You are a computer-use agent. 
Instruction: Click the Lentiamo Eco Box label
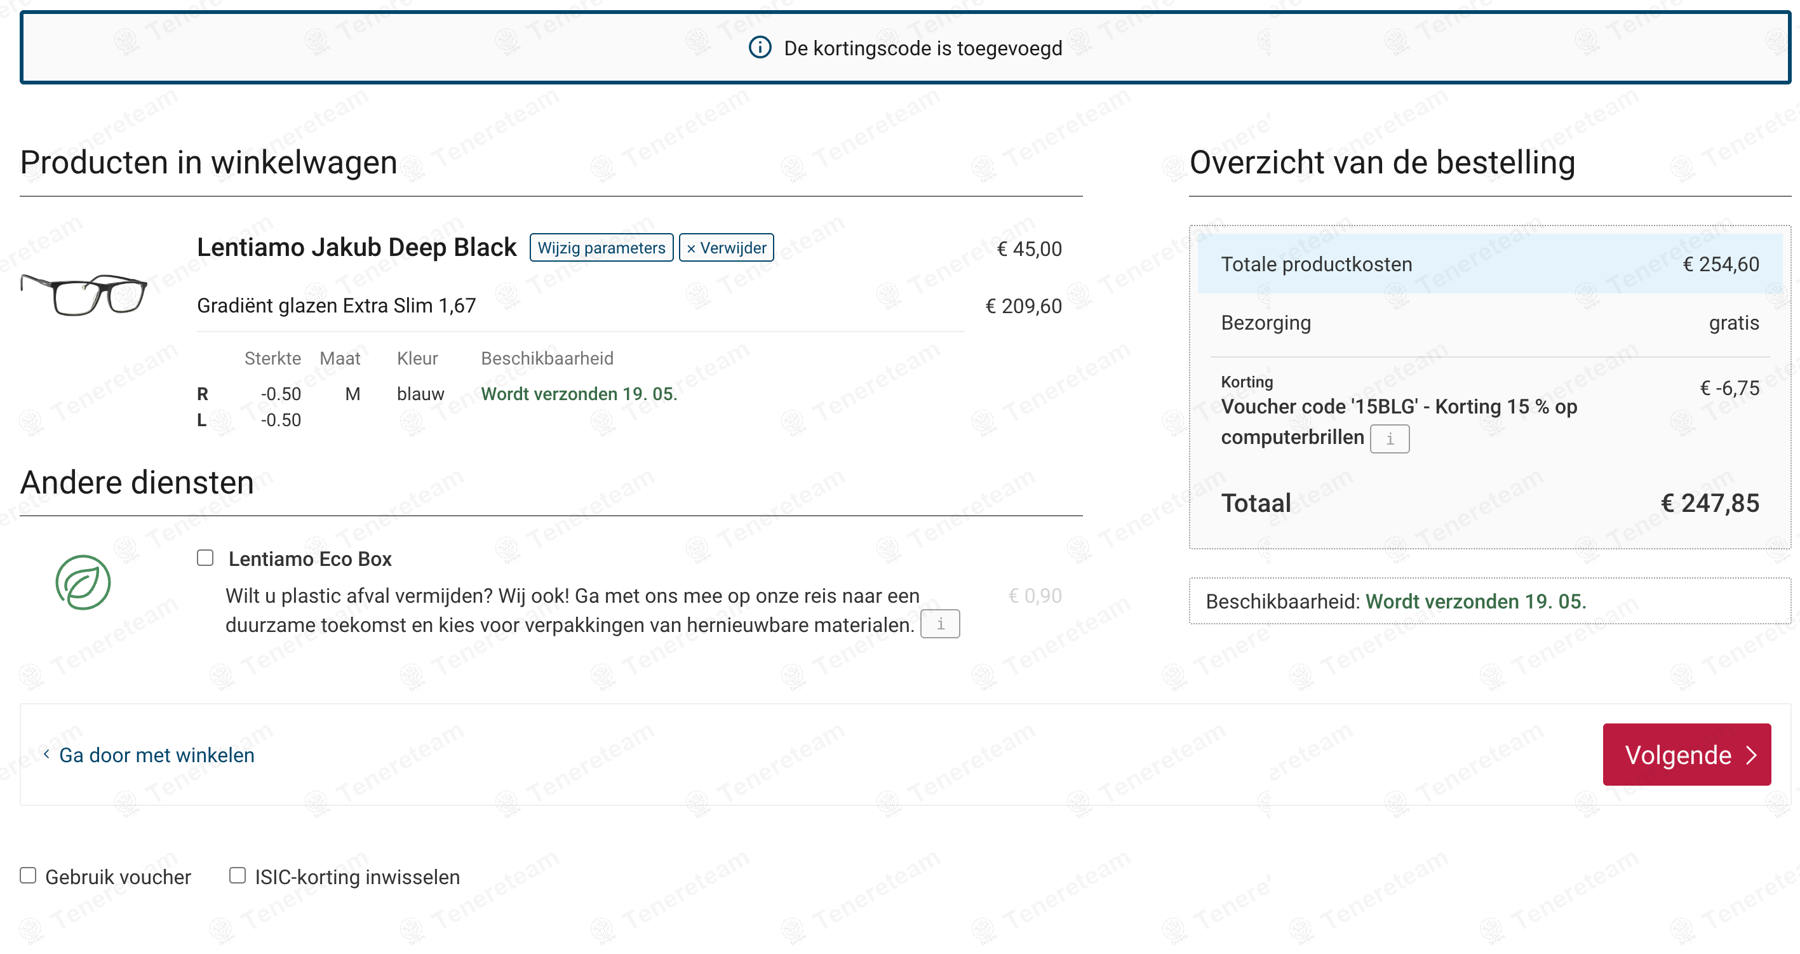pyautogui.click(x=309, y=559)
